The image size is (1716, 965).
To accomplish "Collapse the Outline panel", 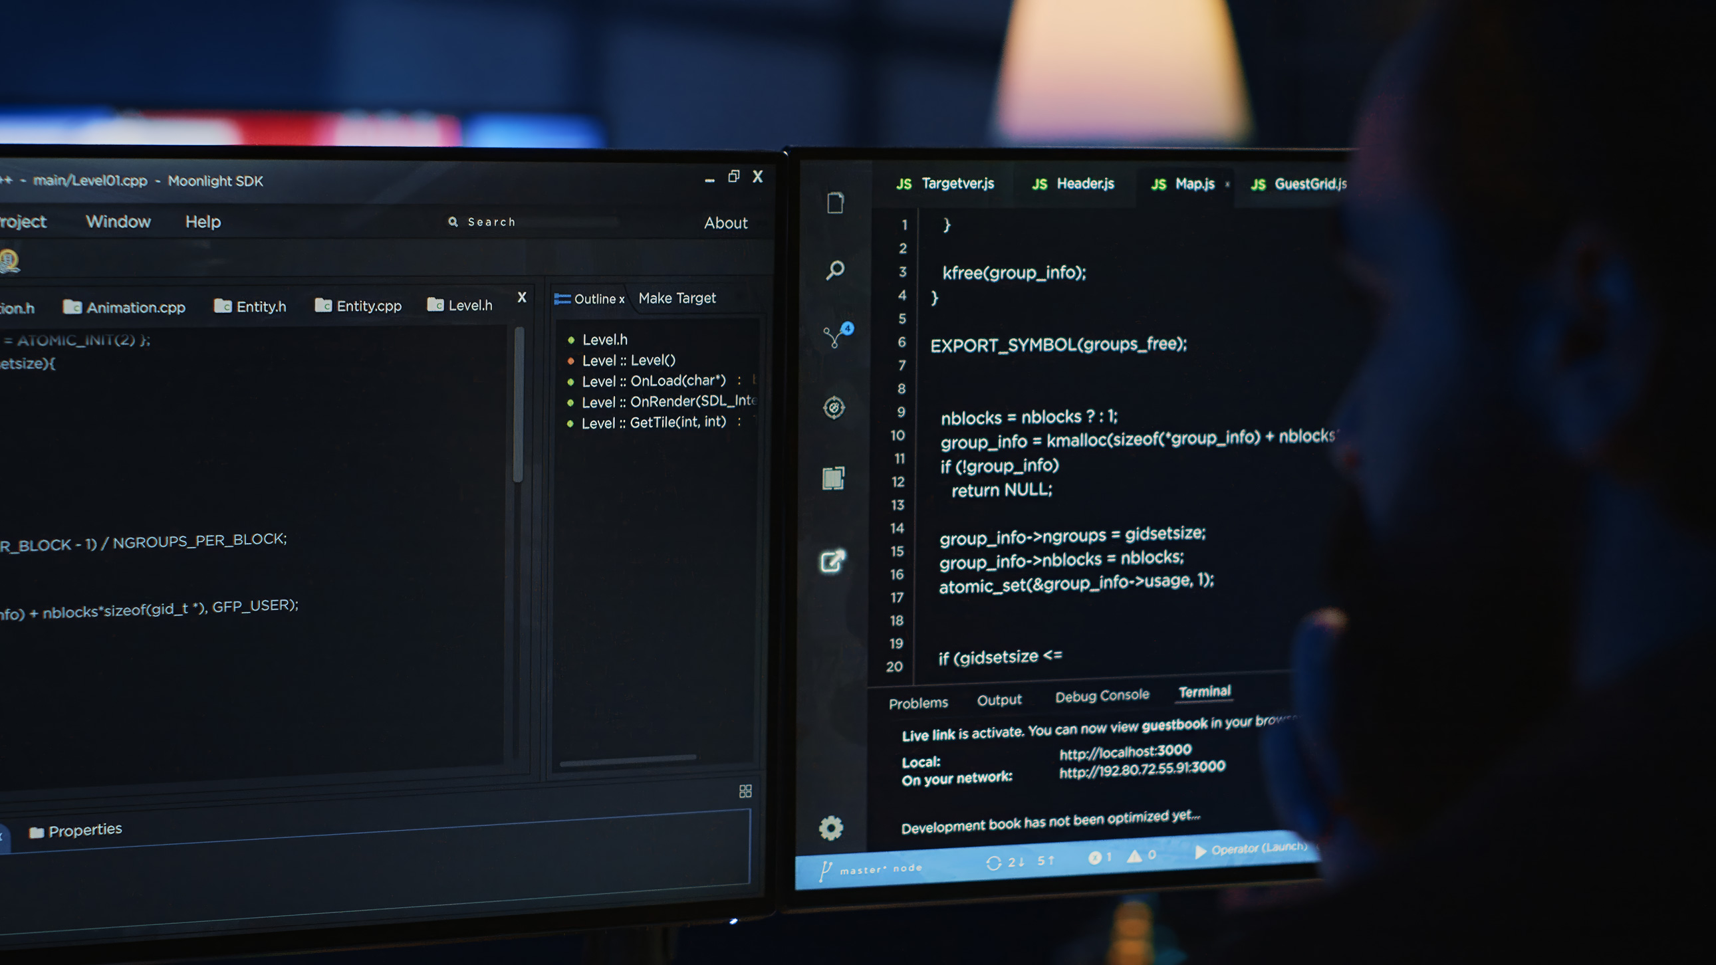I will coord(622,299).
